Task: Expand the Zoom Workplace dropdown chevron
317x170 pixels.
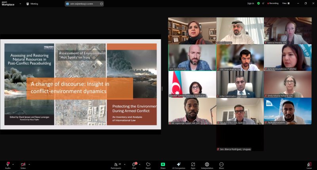Action: pos(20,4)
